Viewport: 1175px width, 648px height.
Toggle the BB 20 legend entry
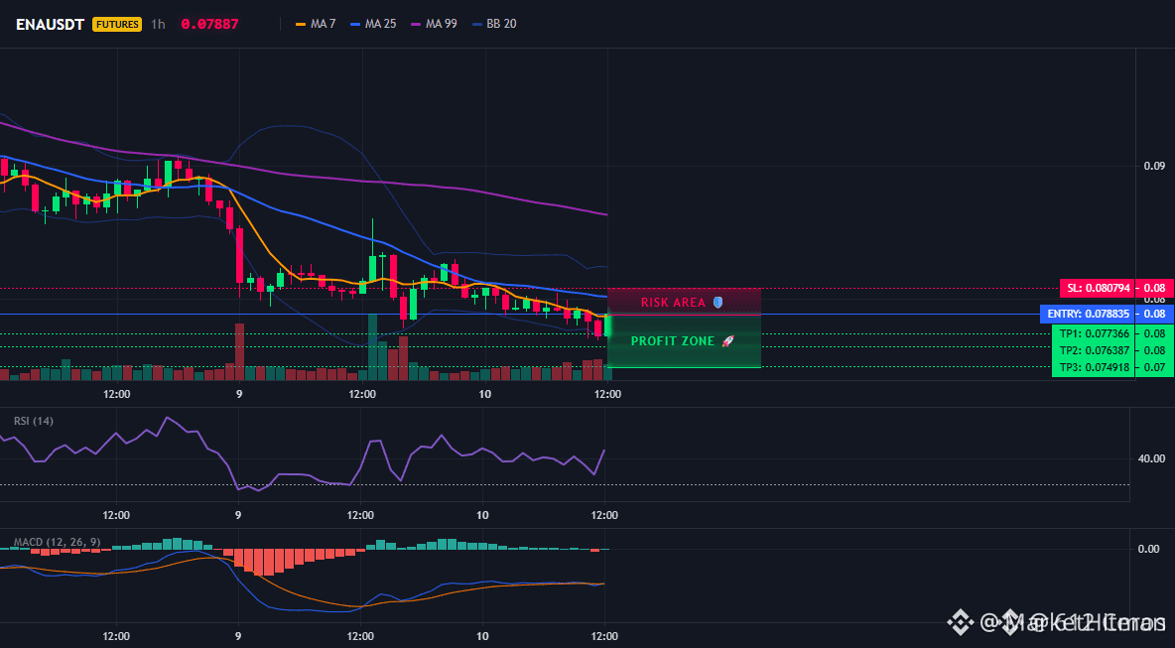(494, 24)
